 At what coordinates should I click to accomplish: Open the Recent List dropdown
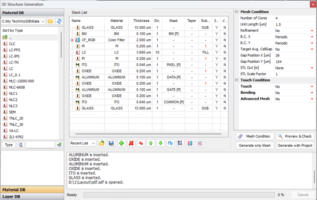83,143
